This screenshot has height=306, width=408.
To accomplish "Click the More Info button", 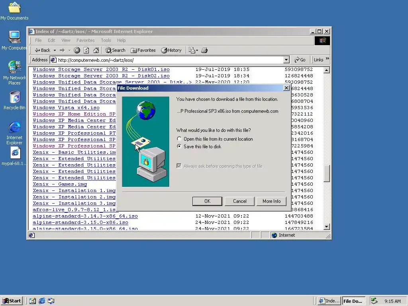I will (271, 201).
